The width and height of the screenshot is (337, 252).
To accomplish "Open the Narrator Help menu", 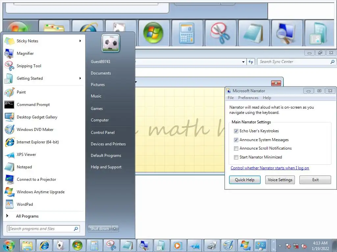I will pos(267,98).
